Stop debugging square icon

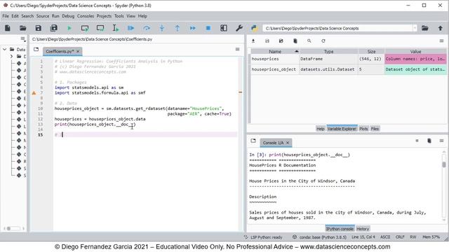click(208, 28)
